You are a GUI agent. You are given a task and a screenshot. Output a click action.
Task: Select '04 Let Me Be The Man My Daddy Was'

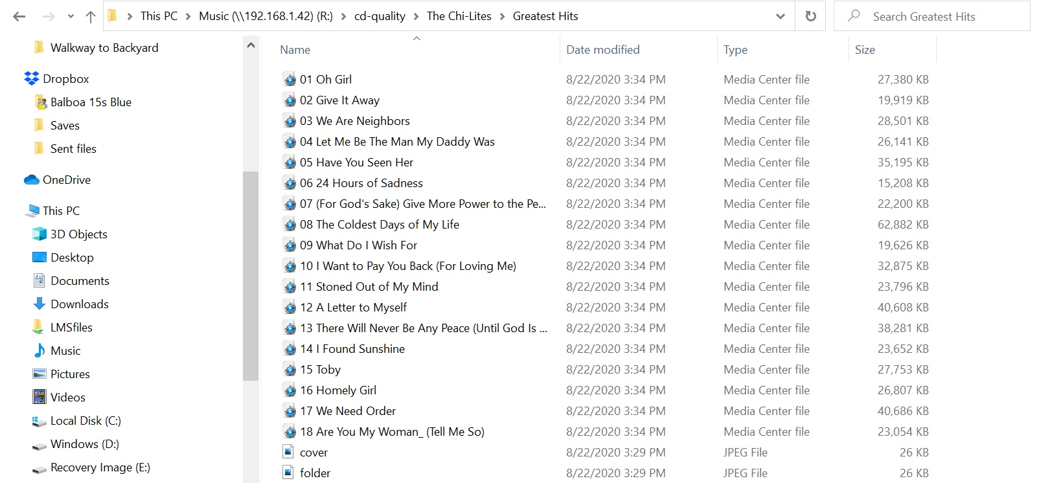pos(397,142)
